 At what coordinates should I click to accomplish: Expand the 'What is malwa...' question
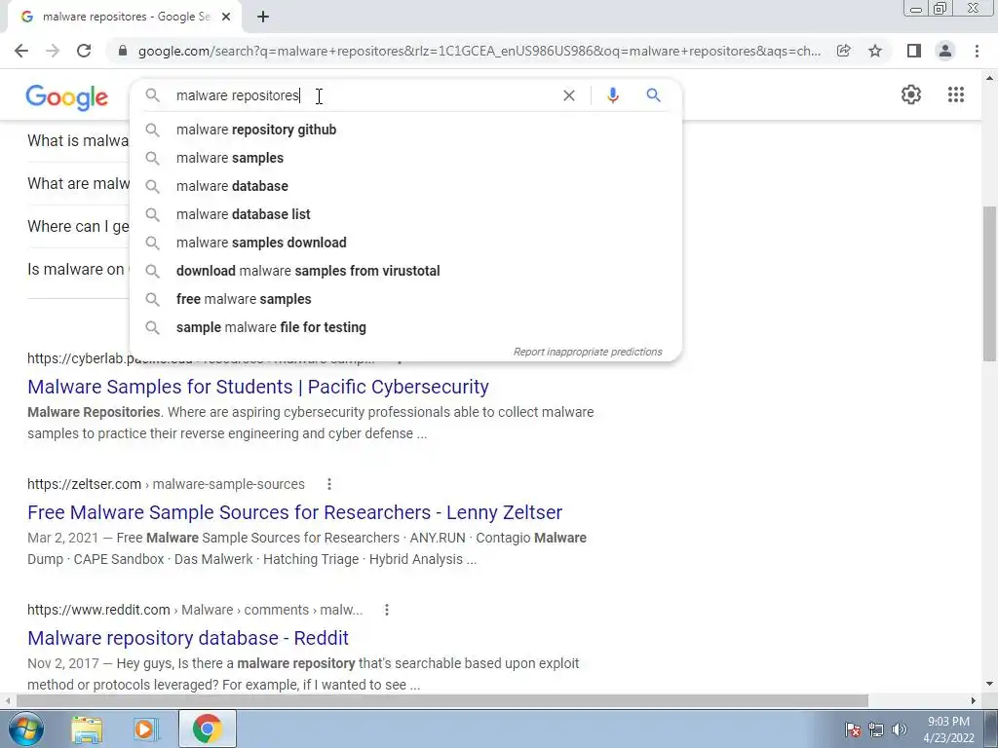pos(78,140)
